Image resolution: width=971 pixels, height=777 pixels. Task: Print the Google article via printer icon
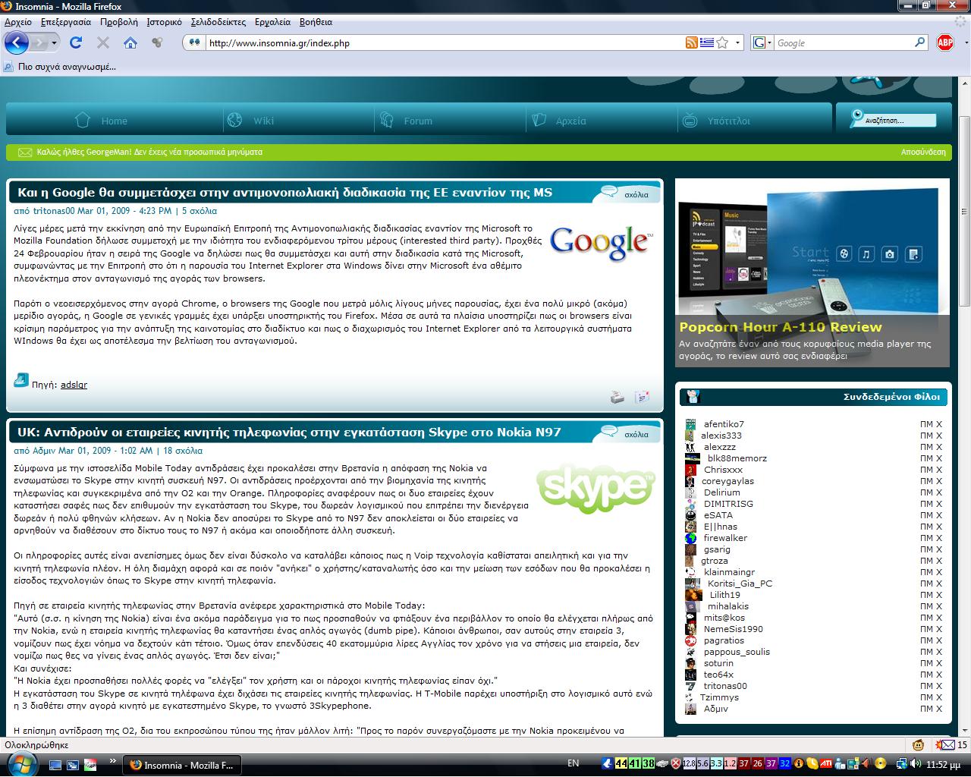pyautogui.click(x=618, y=396)
